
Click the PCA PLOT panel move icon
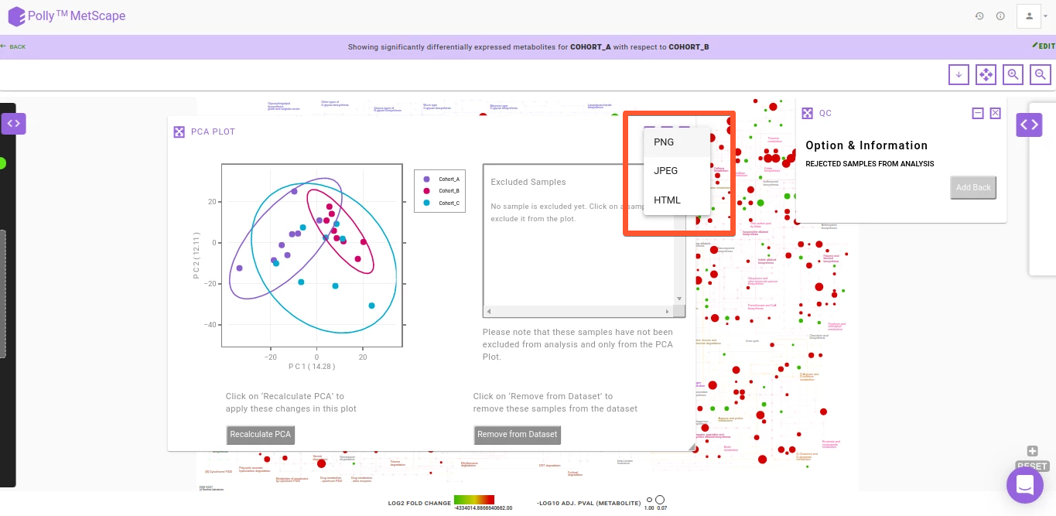click(x=179, y=132)
